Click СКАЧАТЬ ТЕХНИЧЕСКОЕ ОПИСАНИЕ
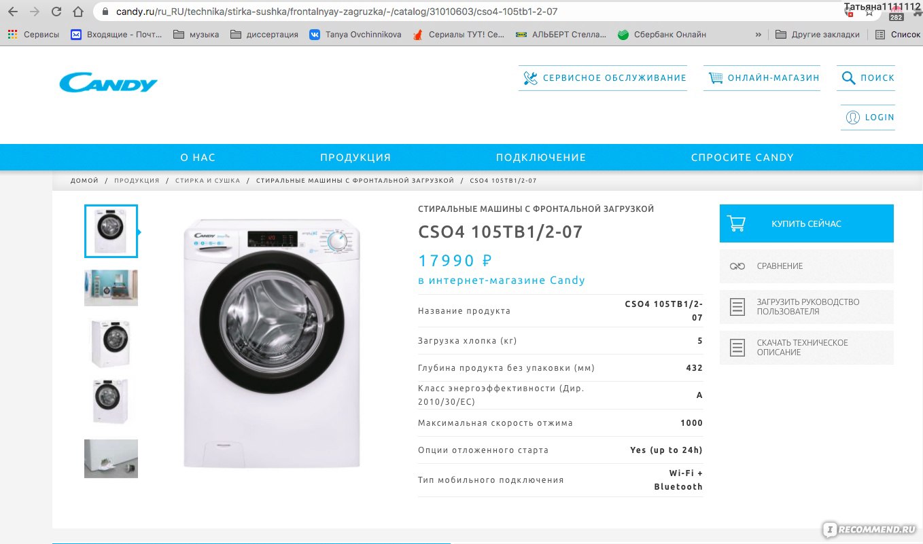 point(807,348)
